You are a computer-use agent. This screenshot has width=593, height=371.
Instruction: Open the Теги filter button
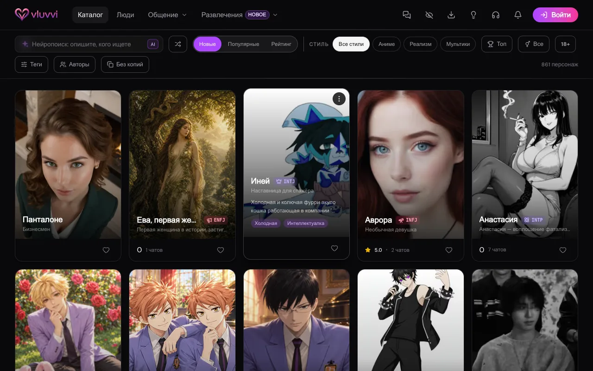point(32,64)
